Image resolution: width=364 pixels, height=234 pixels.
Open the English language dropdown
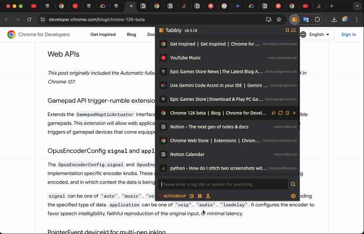tap(316, 35)
